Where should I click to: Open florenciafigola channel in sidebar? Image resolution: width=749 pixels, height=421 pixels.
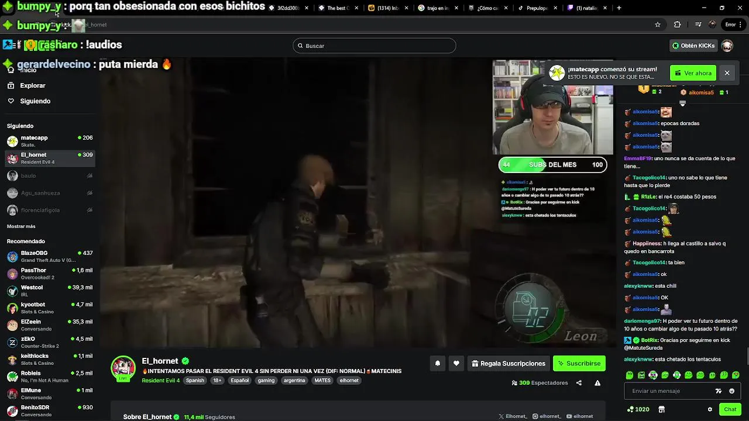[x=50, y=210]
